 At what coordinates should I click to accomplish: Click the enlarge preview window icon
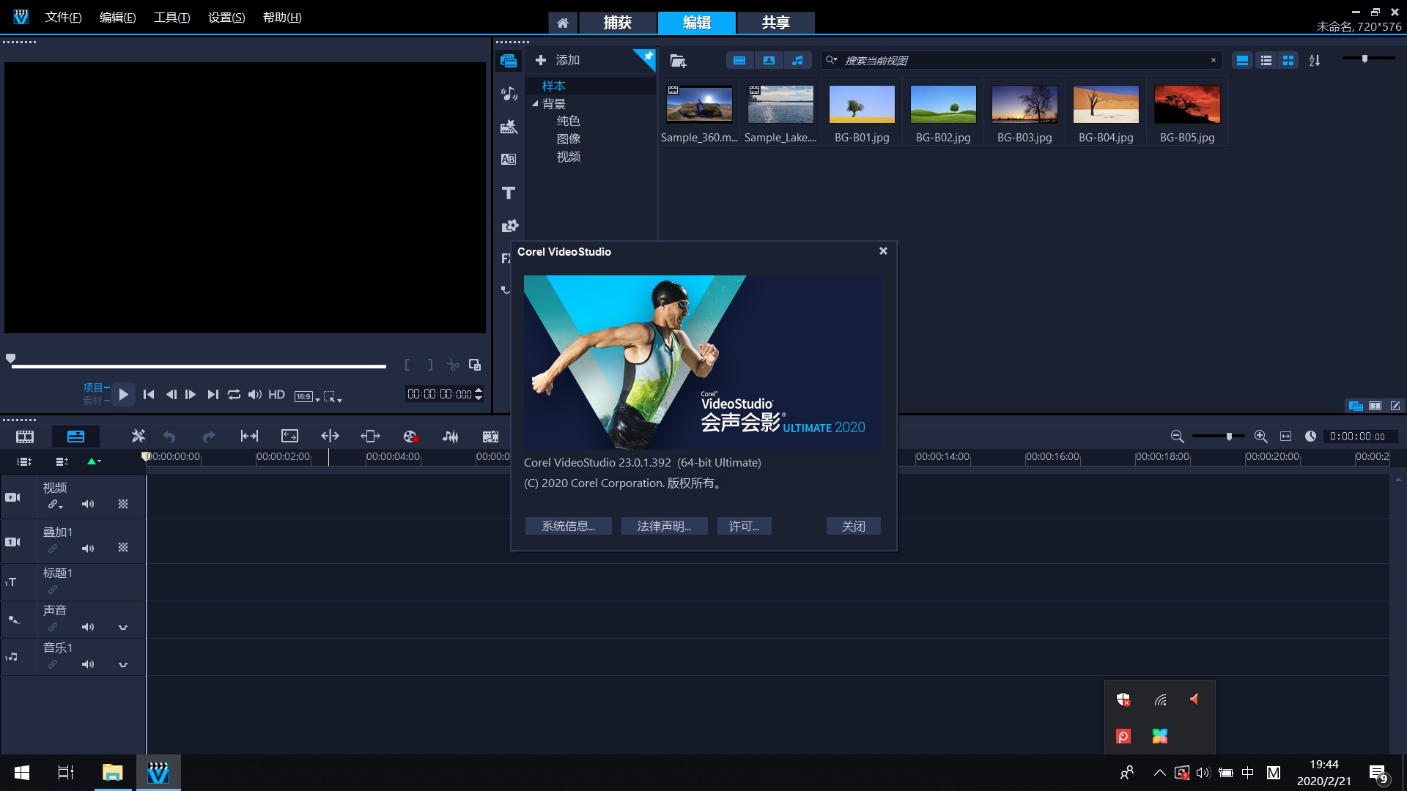pyautogui.click(x=475, y=365)
